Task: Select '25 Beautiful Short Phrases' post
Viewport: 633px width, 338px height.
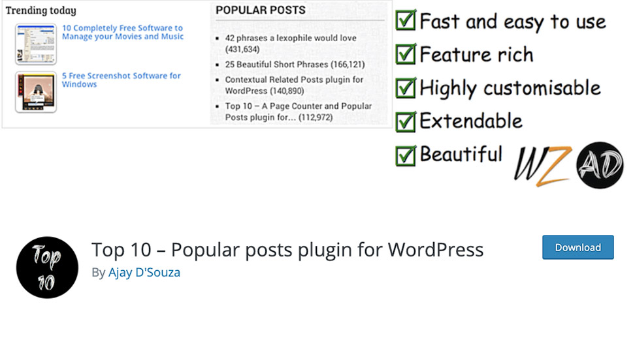Action: point(295,65)
